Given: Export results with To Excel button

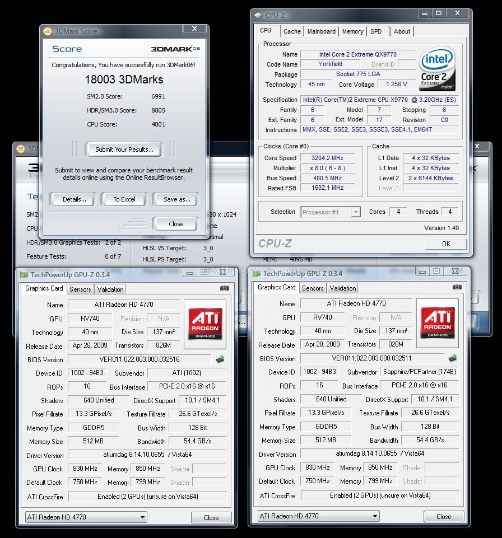Looking at the screenshot, I should pyautogui.click(x=124, y=199).
